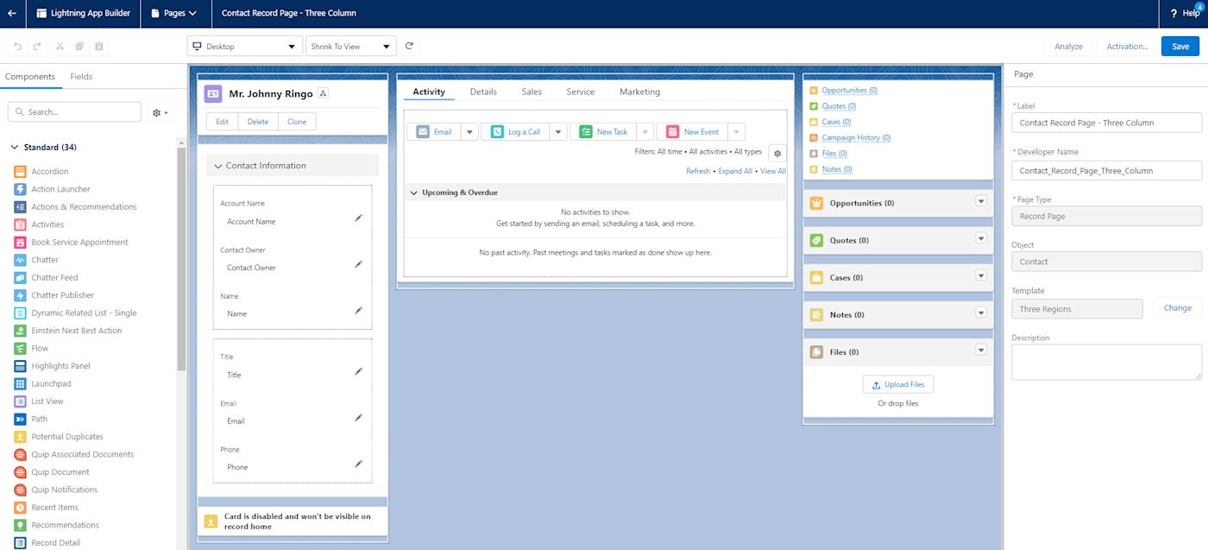Open the Opportunities related list dropdown
Viewport: 1208px width, 550px height.
coord(980,201)
